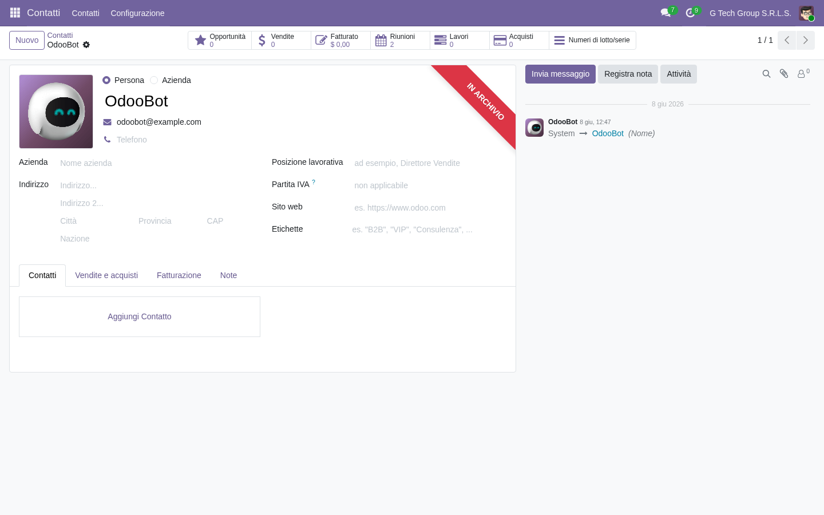Go to previous record arrow

coord(787,40)
